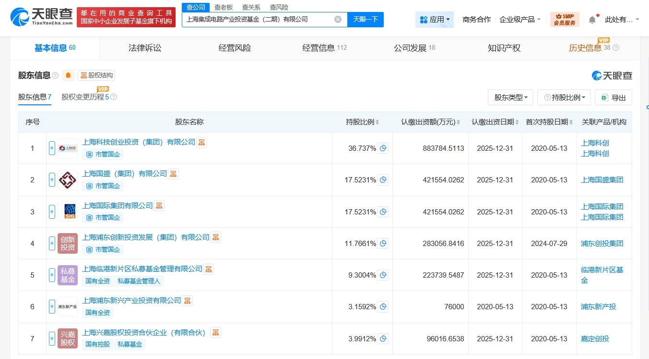The height and width of the screenshot is (359, 649).
Task: Open the 股东类型 filter dropdown
Action: coord(510,98)
